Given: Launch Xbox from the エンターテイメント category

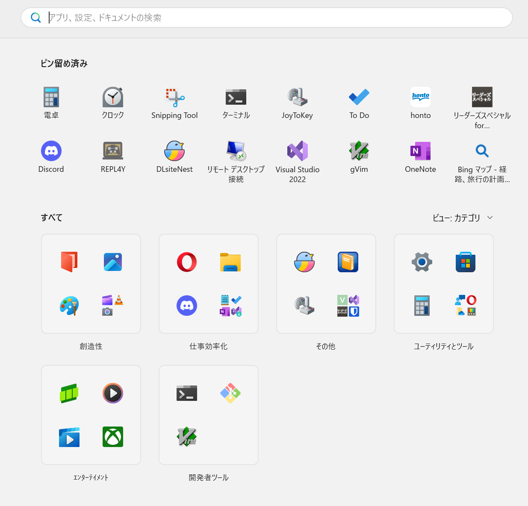Looking at the screenshot, I should pos(113,437).
